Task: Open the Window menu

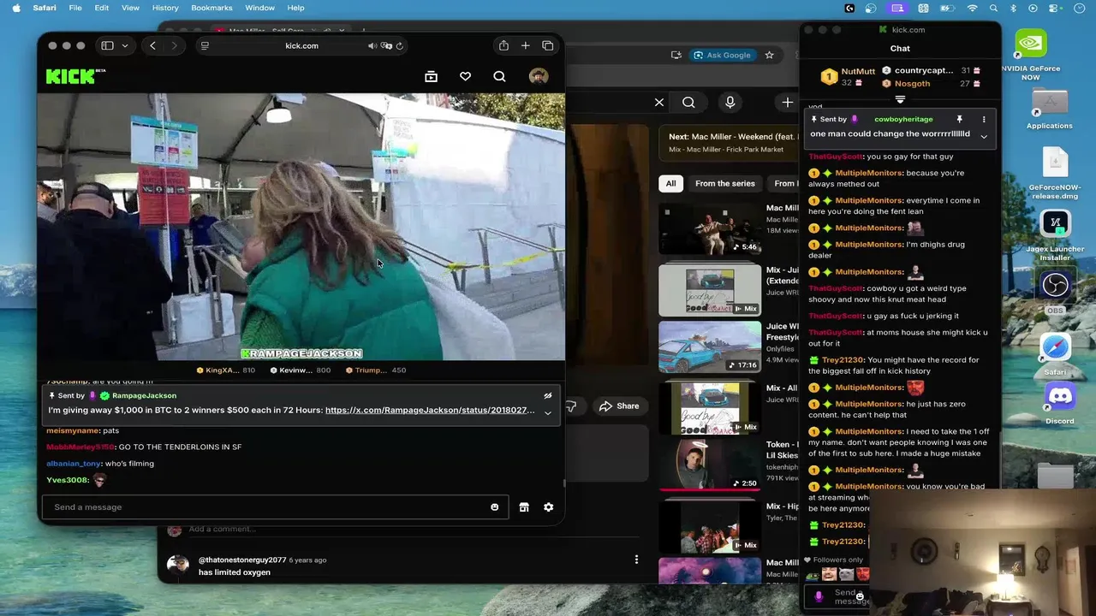Action: (x=259, y=8)
